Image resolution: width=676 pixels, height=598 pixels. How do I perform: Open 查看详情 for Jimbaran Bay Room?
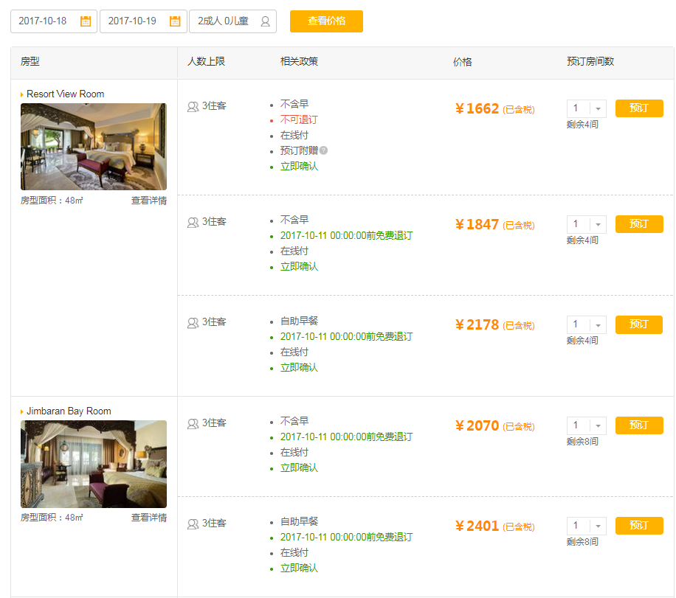148,518
